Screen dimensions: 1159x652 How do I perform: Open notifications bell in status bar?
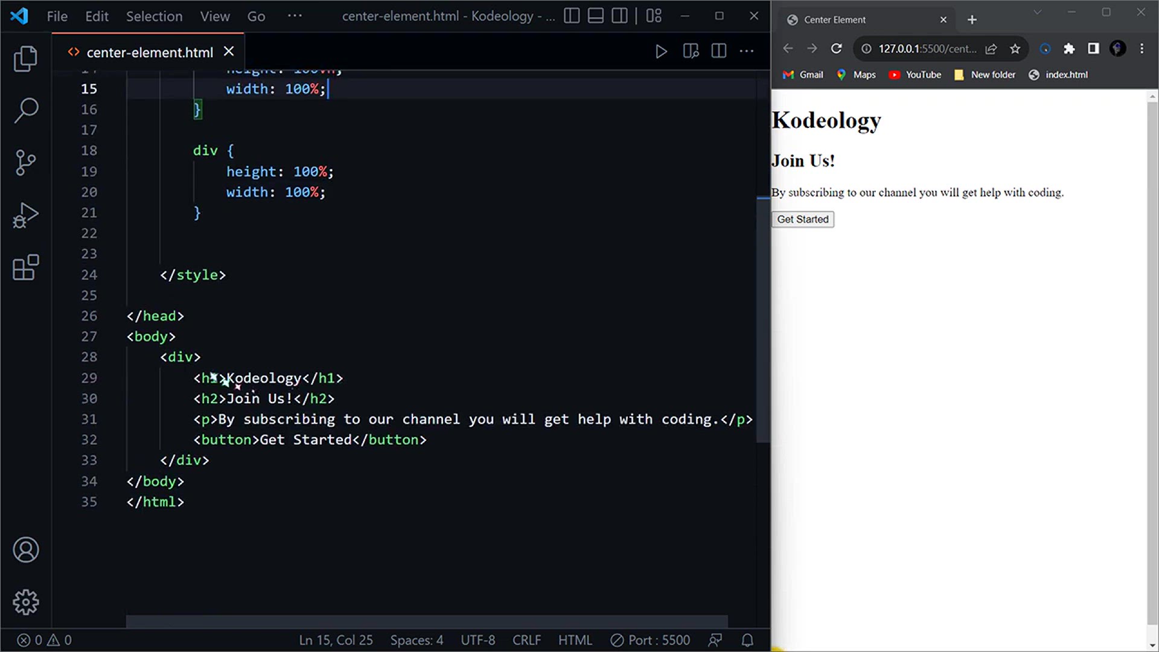(x=747, y=640)
